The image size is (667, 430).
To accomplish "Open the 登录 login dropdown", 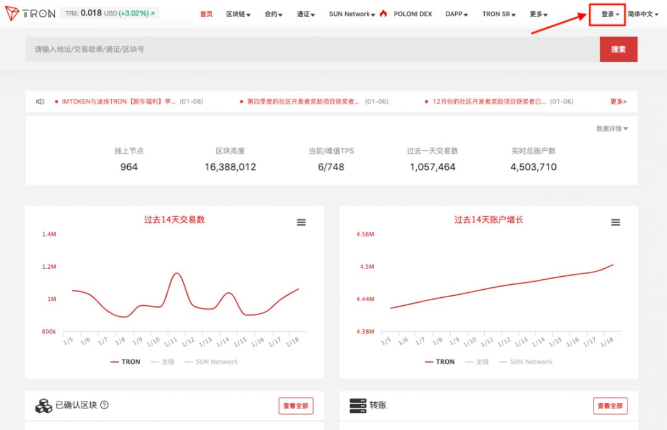I will click(610, 14).
